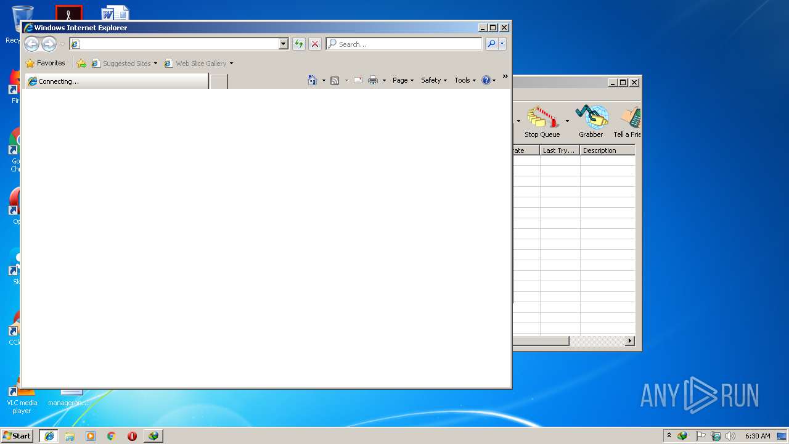Open the Start menu
The width and height of the screenshot is (789, 444).
[17, 435]
